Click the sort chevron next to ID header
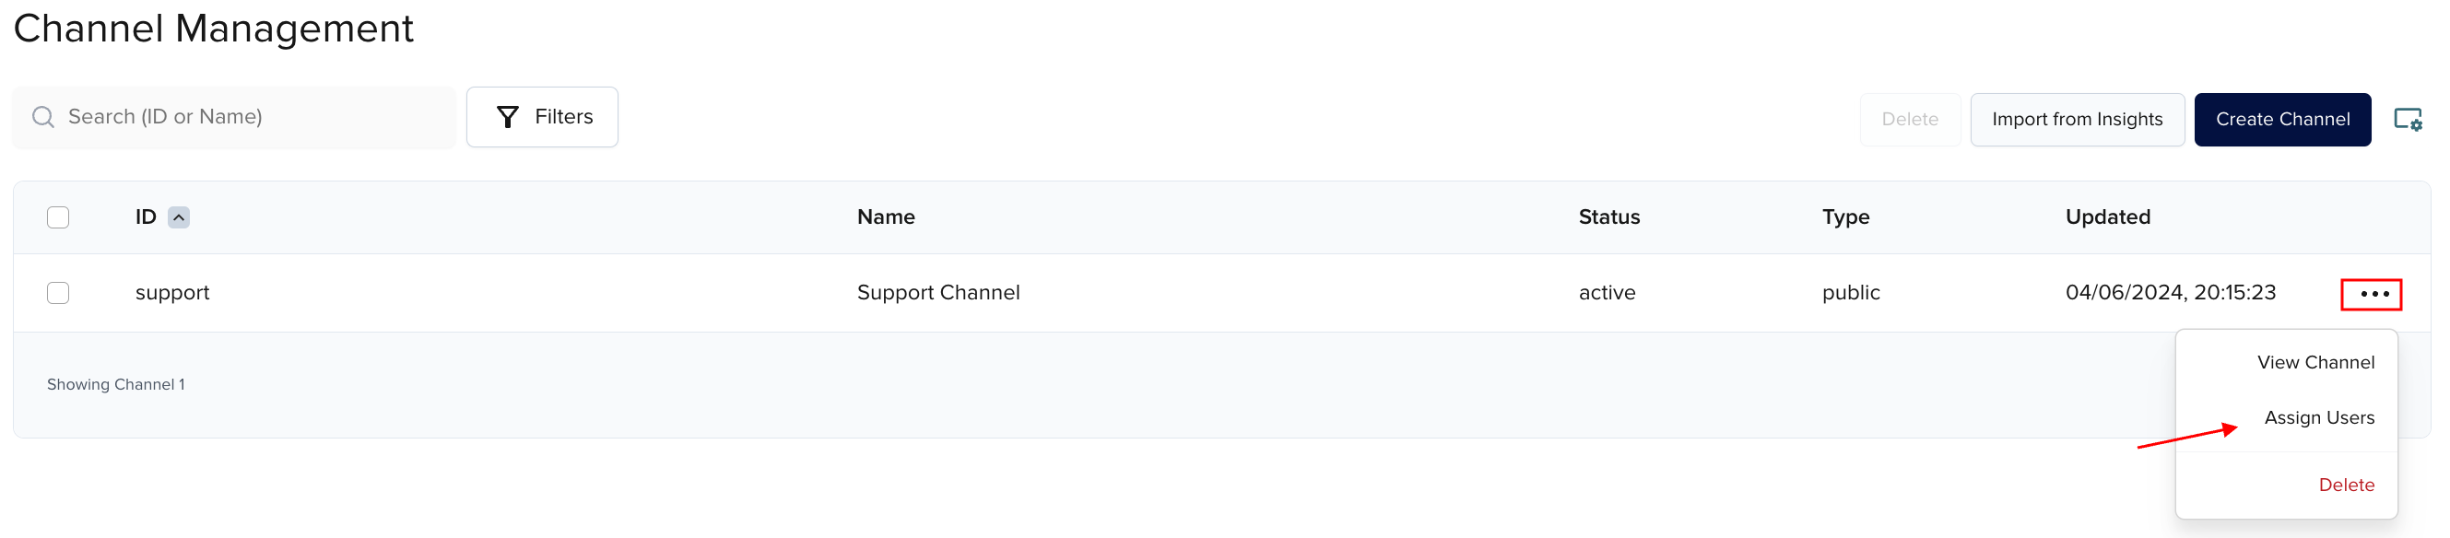 tap(177, 216)
